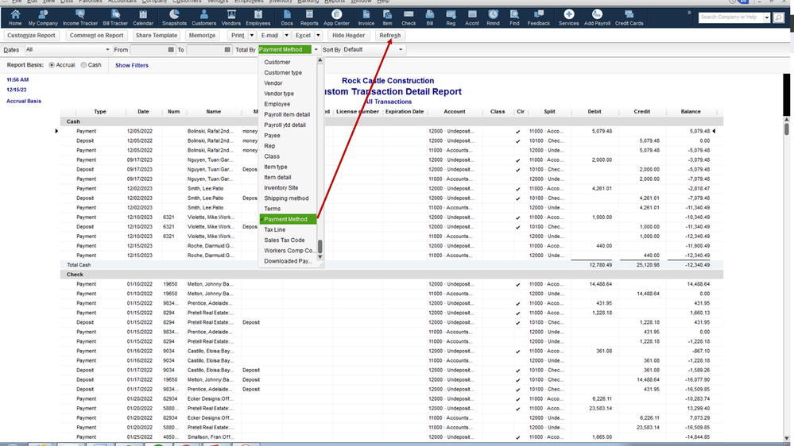Expand the Excel button arrow
The image size is (794, 446).
click(x=318, y=36)
